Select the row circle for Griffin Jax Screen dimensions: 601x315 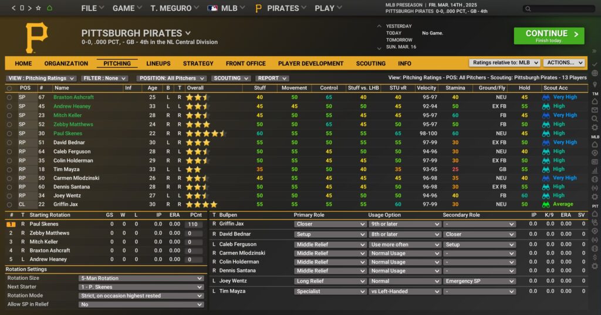pyautogui.click(x=9, y=204)
